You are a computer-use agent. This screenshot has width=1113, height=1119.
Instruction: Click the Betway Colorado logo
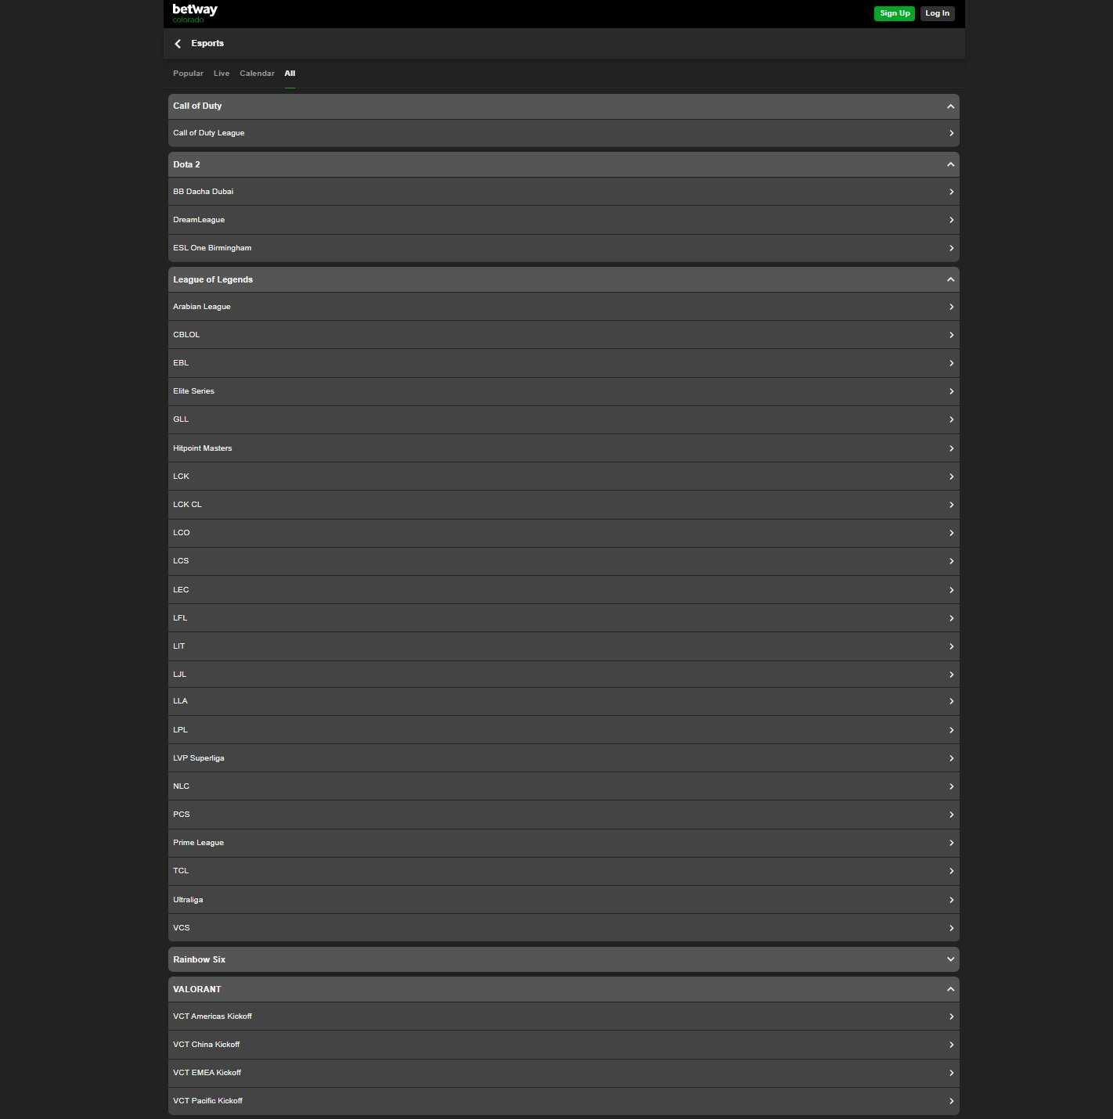[195, 13]
